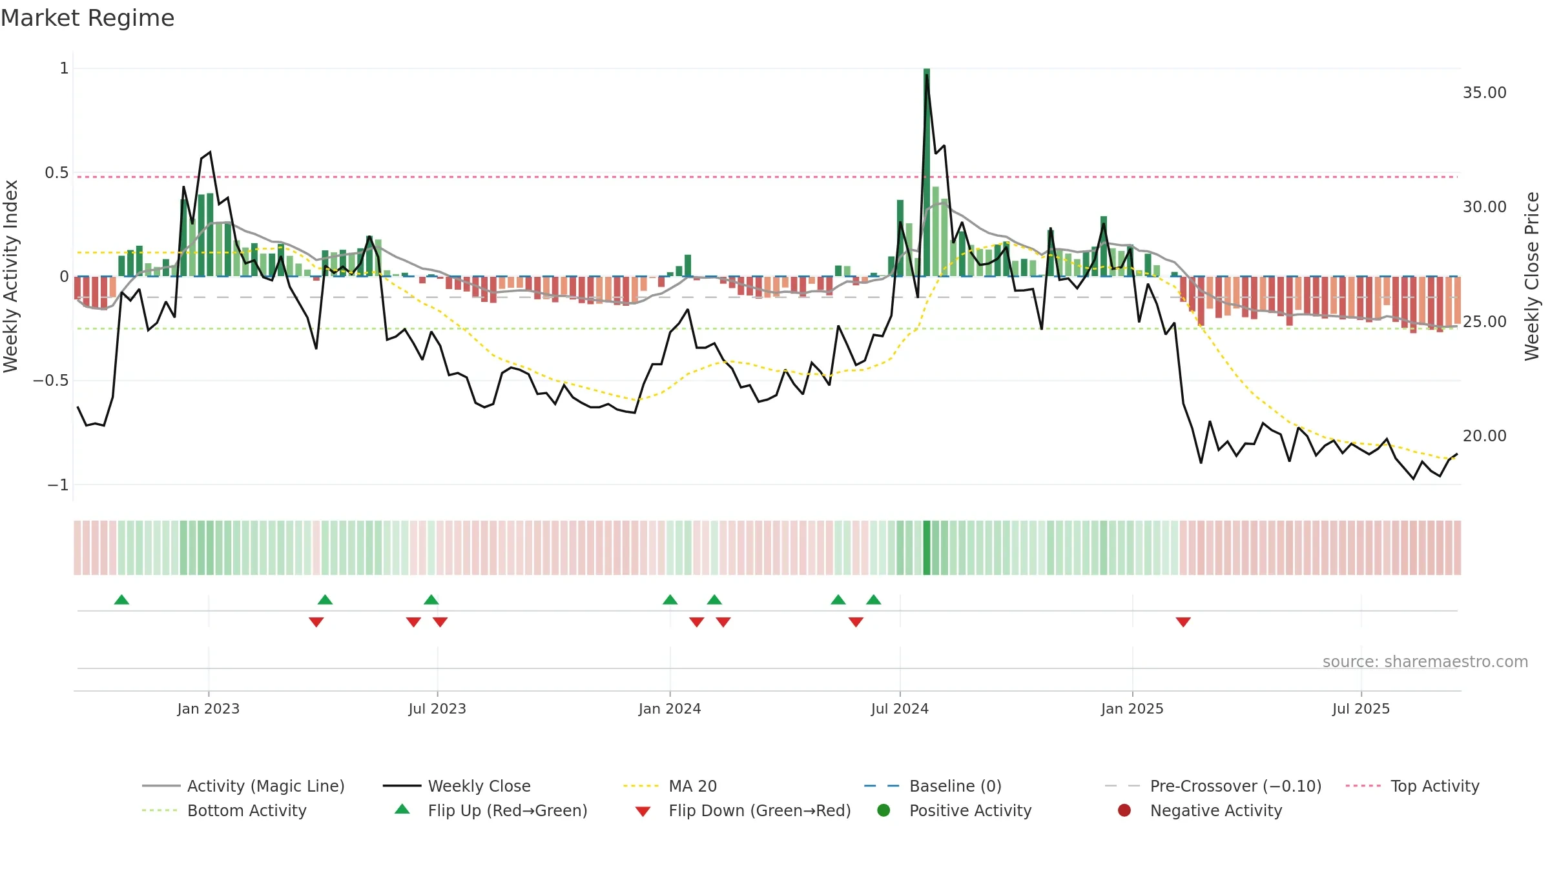Toggle the Pre-Crossover (−0.10) legend entry

click(1213, 786)
